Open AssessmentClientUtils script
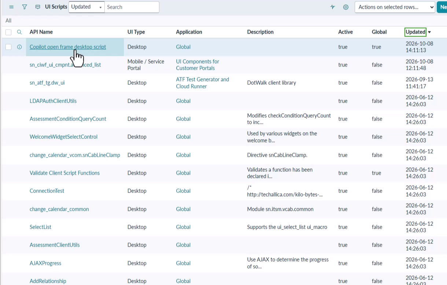This screenshot has height=285, width=447. click(55, 245)
